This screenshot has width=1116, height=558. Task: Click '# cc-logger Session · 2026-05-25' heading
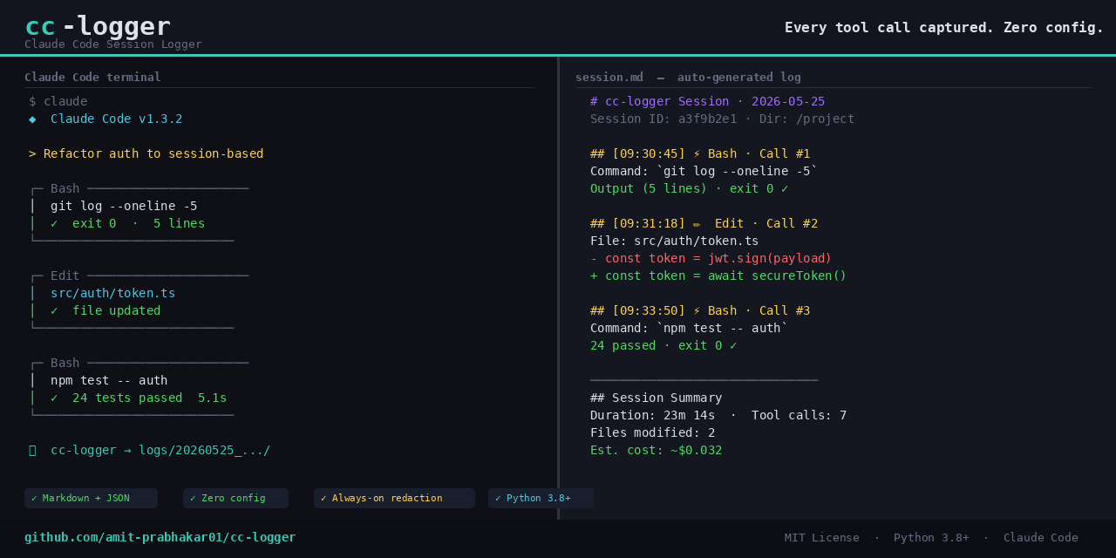click(x=707, y=102)
